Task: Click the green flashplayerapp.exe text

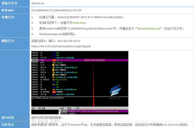Action: (x=149, y=29)
